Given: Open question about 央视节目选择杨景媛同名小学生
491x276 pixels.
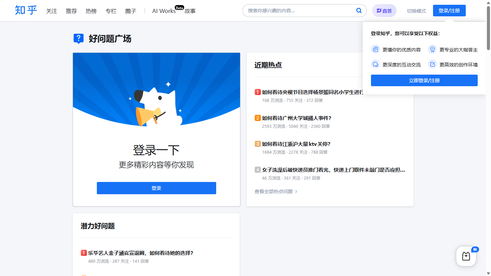Looking at the screenshot, I should 312,92.
